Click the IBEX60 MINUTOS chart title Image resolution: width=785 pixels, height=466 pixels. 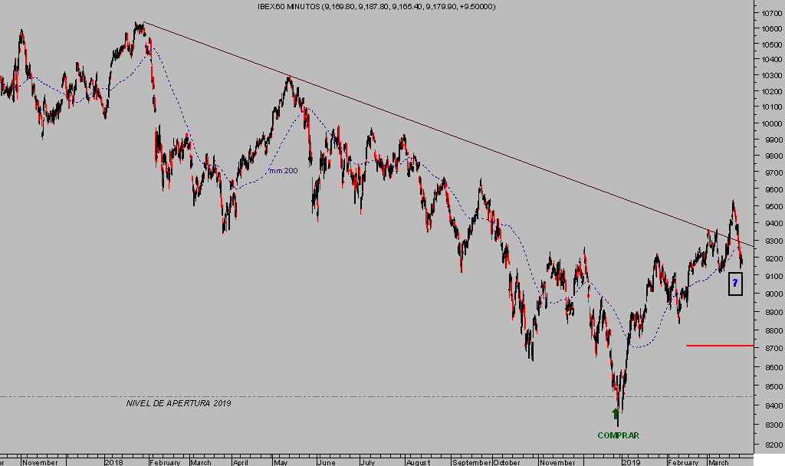376,6
